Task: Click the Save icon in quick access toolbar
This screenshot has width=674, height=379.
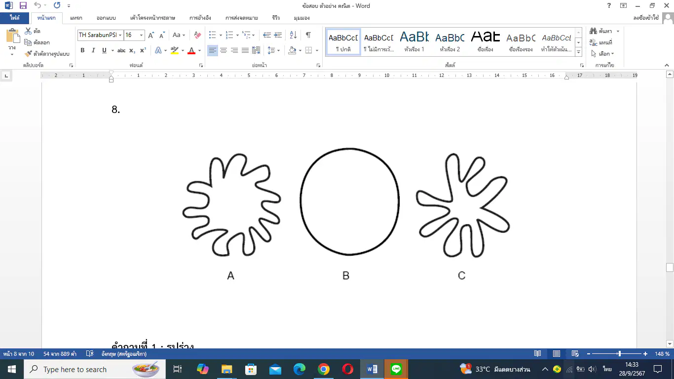Action: 23,6
